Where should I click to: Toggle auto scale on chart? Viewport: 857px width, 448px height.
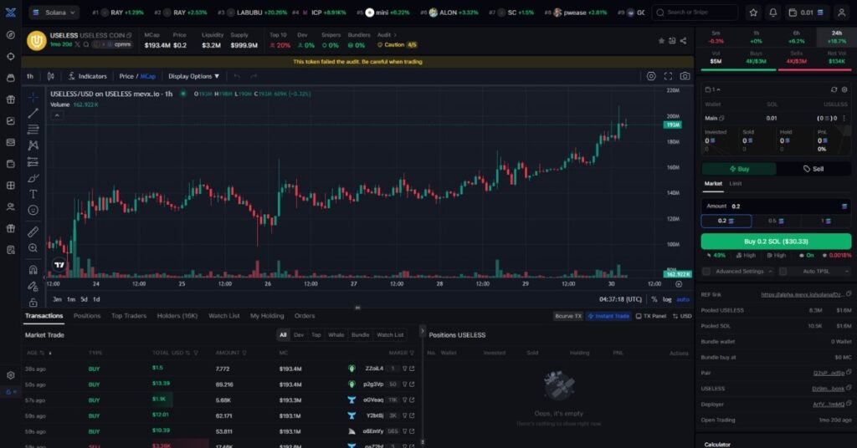(x=683, y=299)
